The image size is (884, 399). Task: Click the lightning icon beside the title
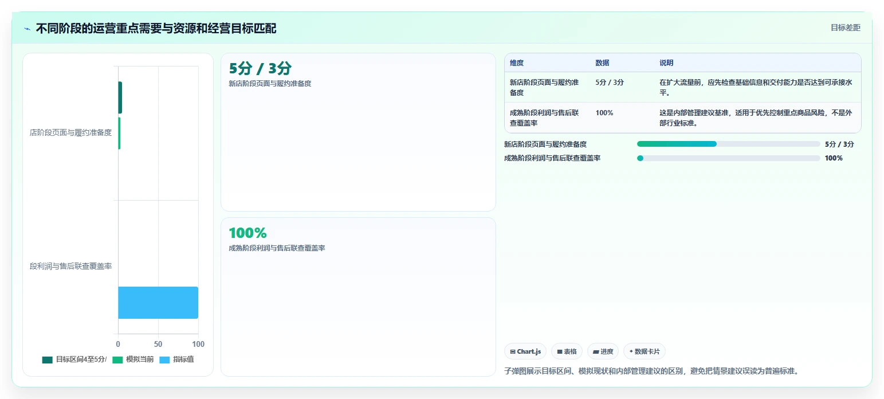coord(27,29)
